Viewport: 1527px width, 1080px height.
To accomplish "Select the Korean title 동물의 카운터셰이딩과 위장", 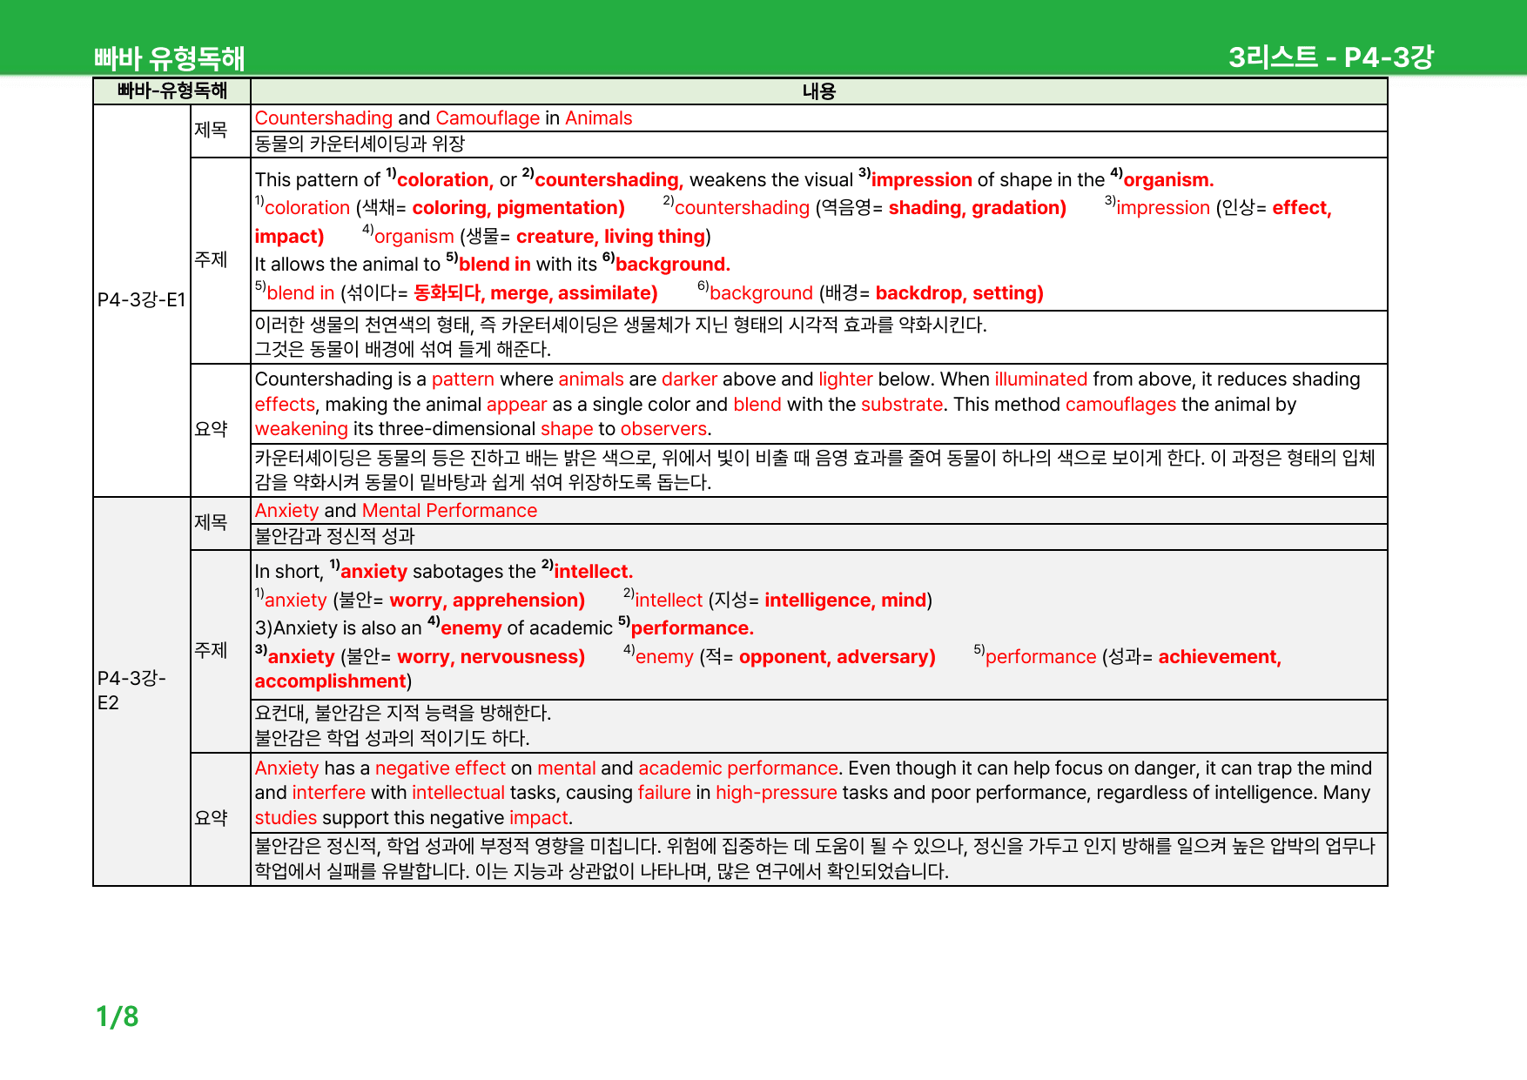I will (360, 144).
